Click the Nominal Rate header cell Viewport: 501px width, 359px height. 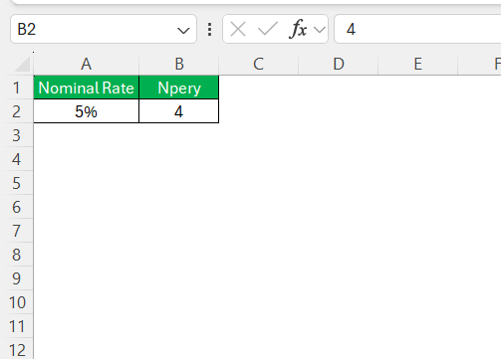click(x=87, y=88)
